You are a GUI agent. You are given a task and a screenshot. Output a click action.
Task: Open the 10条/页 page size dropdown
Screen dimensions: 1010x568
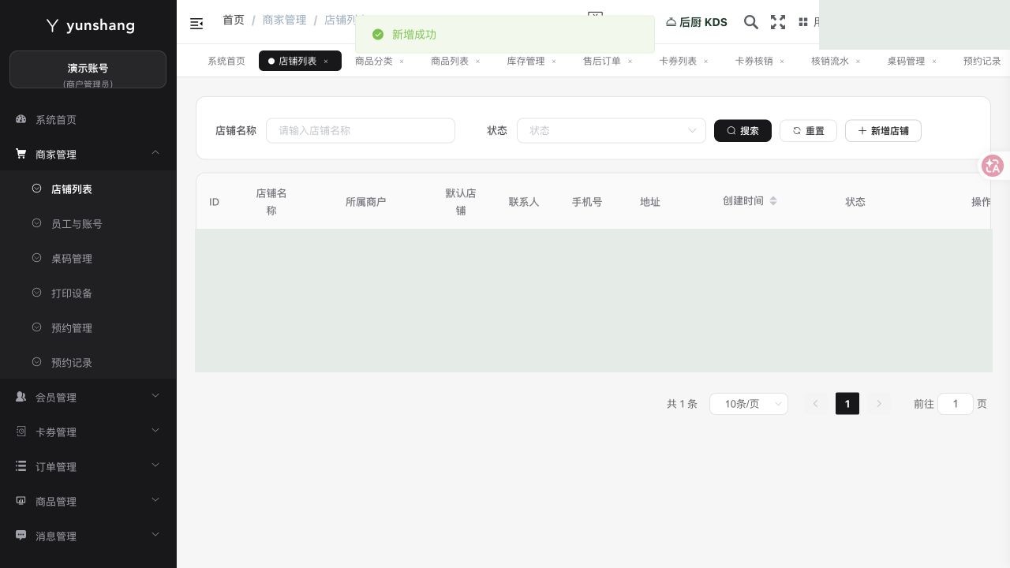pos(749,403)
